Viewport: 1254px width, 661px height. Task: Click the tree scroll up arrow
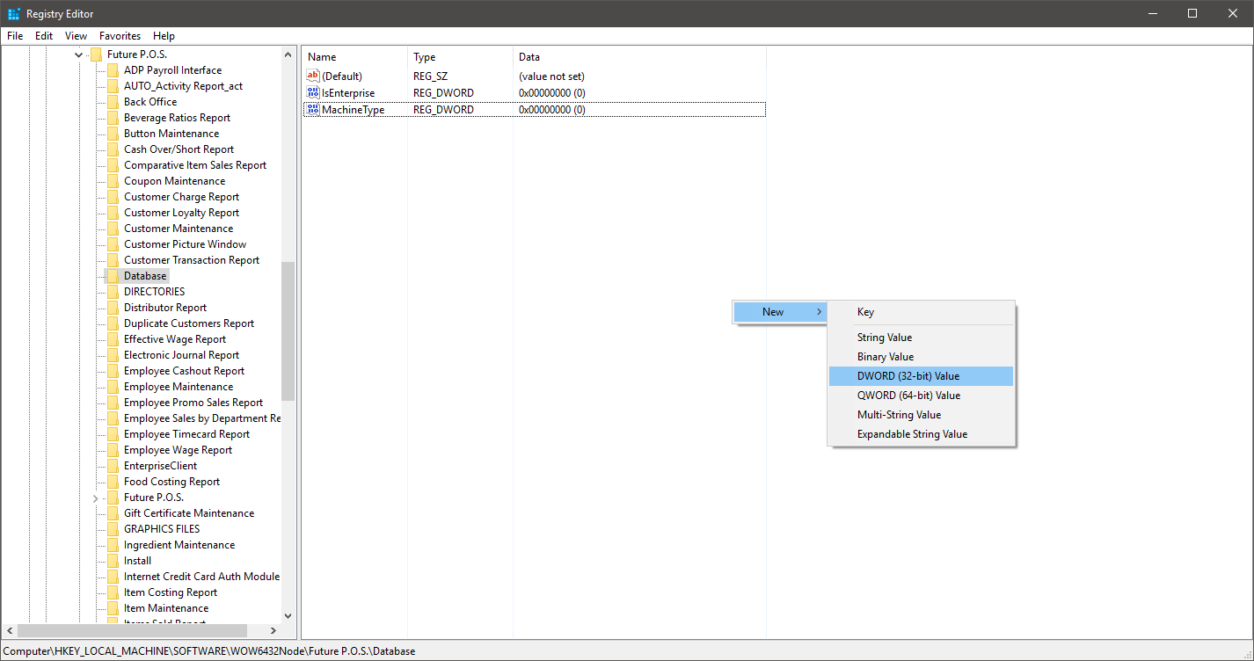point(288,54)
